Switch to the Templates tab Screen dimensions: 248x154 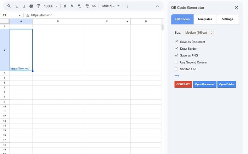click(x=205, y=19)
